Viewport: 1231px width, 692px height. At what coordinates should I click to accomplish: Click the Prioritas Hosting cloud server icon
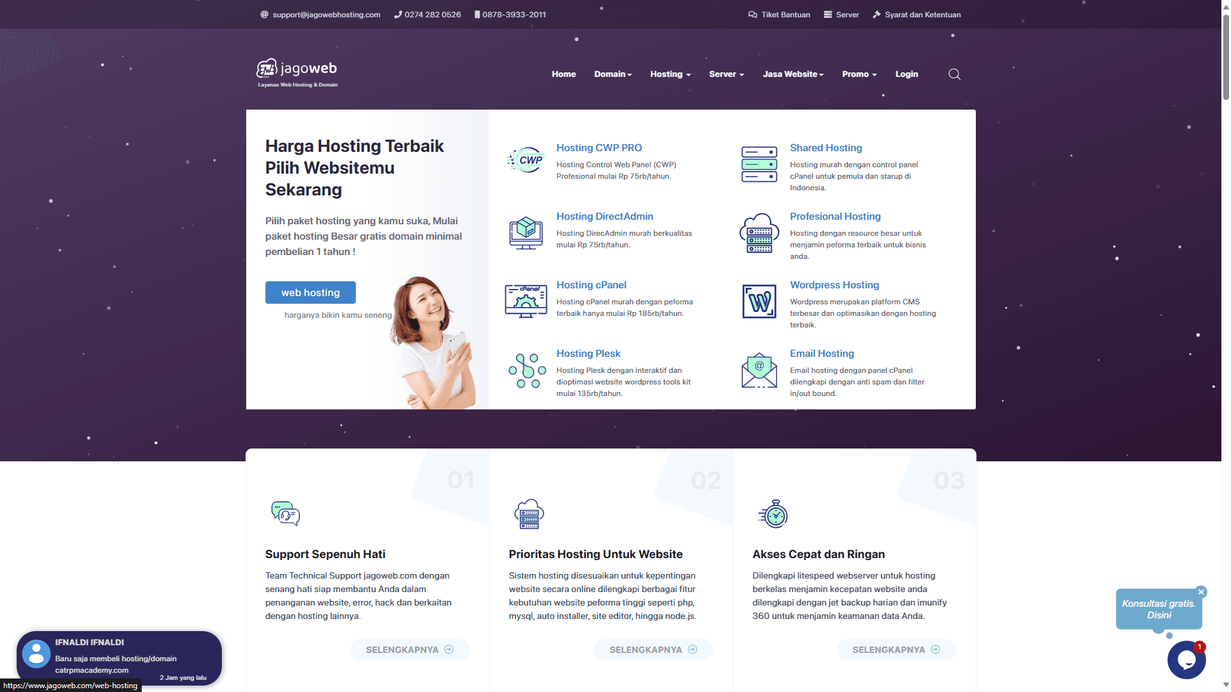point(529,514)
